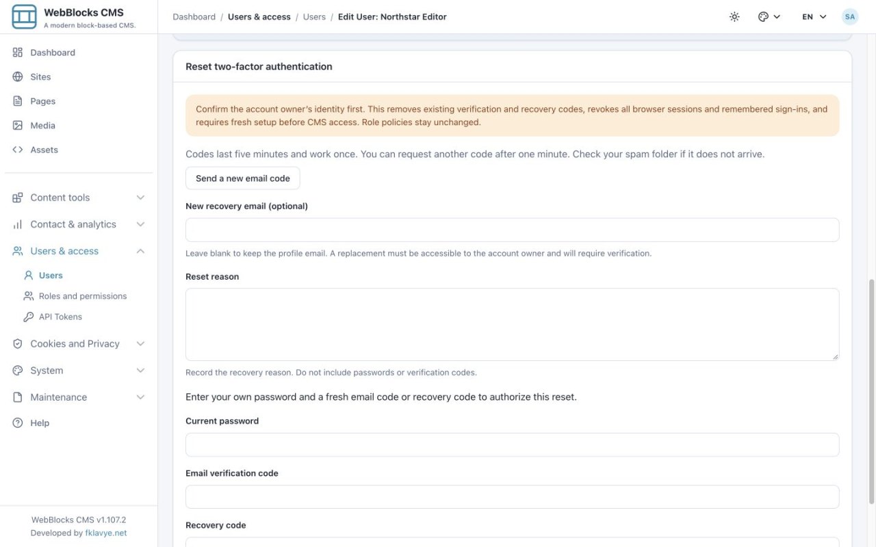876x547 pixels.
Task: Open the fklavye.net developer link
Action: pos(106,533)
